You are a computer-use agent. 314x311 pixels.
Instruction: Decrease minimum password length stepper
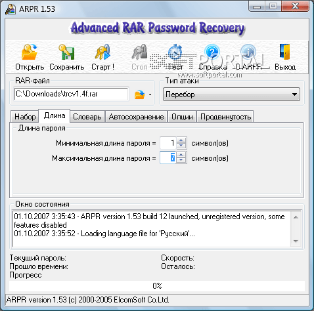181,146
